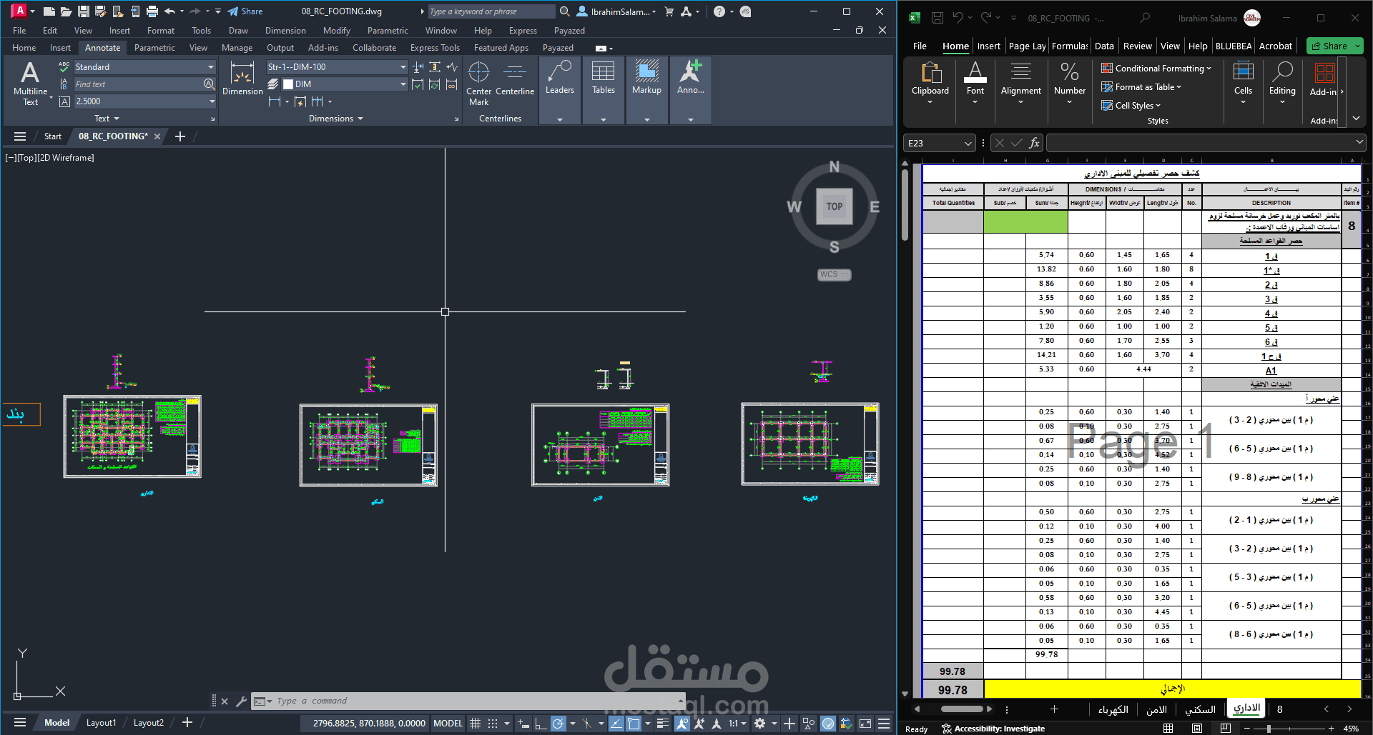
Task: Click the Clean Screen icon in status bar
Action: [x=865, y=723]
